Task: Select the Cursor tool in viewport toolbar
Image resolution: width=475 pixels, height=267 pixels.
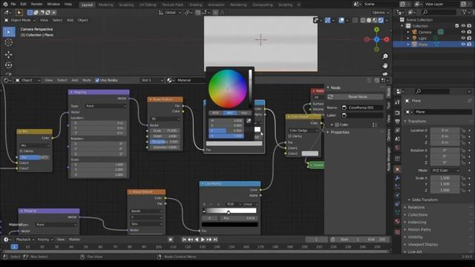Action: tap(9, 43)
